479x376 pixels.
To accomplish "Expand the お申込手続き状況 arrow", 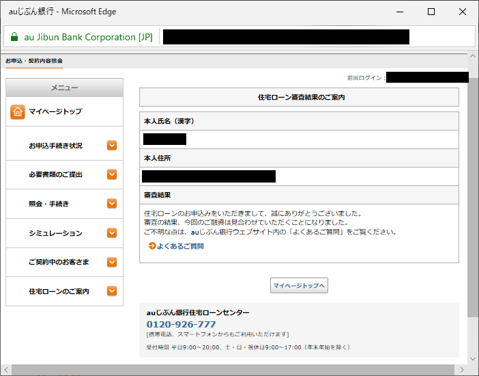I will click(112, 146).
